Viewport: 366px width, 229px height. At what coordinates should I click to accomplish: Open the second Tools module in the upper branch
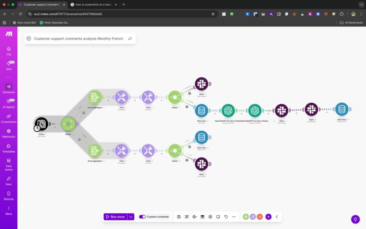click(x=148, y=97)
